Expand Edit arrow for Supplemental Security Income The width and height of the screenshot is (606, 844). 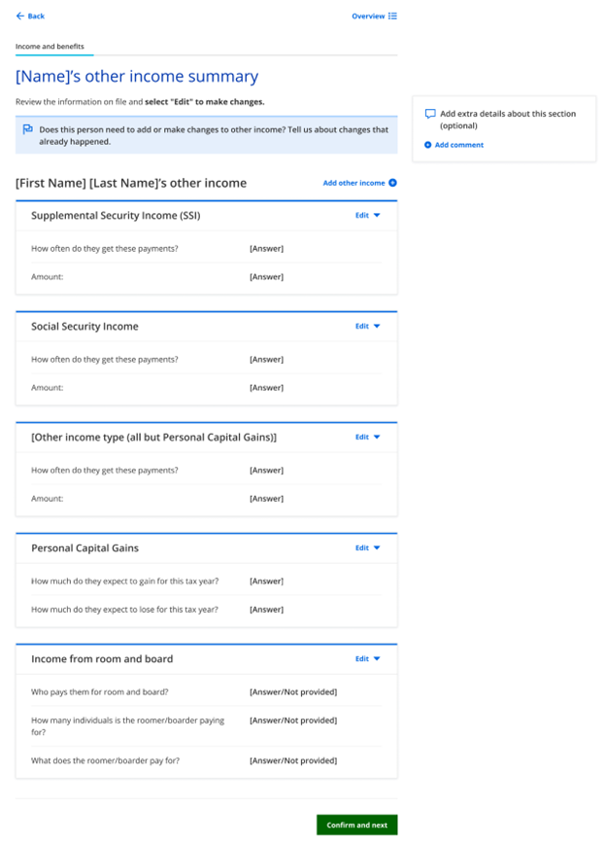click(x=377, y=216)
